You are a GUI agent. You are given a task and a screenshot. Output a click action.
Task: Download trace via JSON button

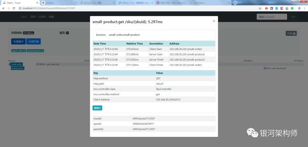[x=291, y=33]
